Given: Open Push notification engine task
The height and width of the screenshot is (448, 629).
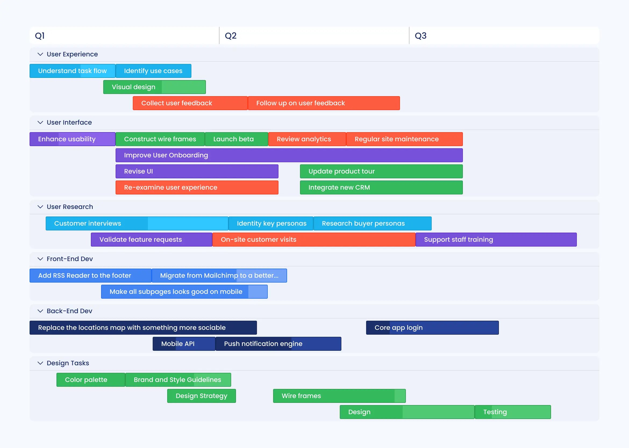Looking at the screenshot, I should 278,344.
